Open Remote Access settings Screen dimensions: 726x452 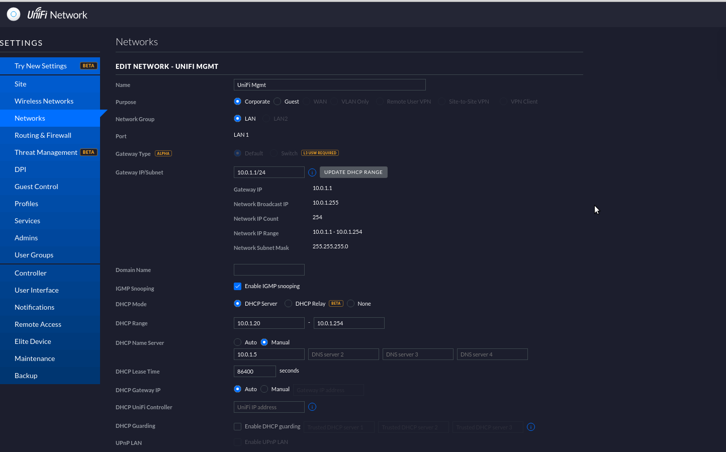50,324
